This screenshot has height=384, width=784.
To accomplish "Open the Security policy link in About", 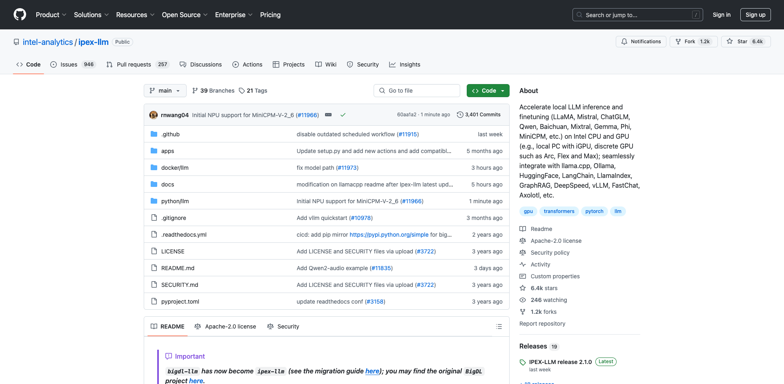I will pos(550,253).
